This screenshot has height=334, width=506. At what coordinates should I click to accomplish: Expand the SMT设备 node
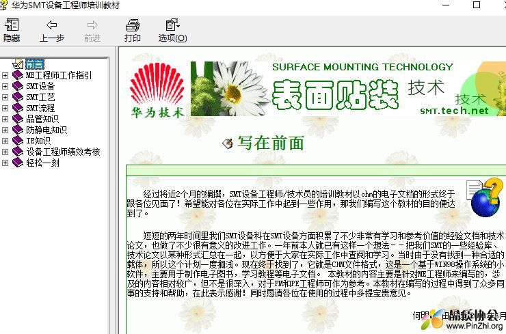[x=5, y=86]
